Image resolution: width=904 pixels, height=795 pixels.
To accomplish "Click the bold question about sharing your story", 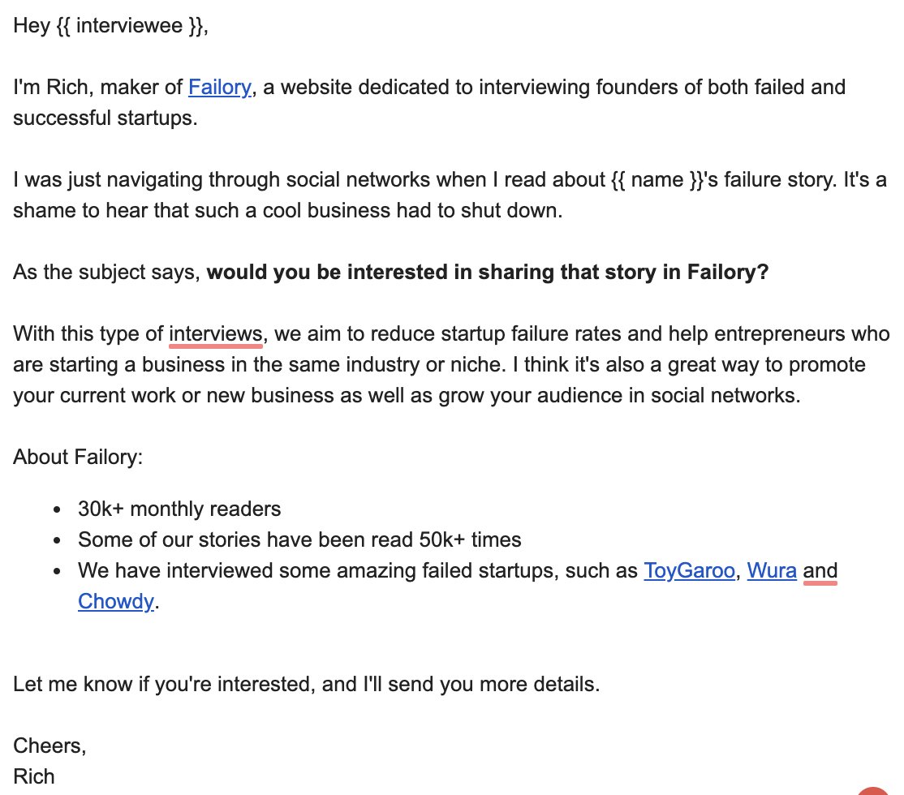I will pos(488,272).
